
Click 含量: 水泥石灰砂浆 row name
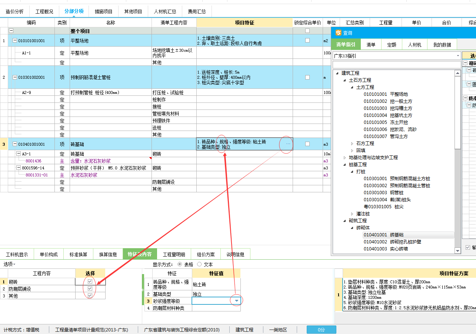pyautogui.click(x=90, y=161)
